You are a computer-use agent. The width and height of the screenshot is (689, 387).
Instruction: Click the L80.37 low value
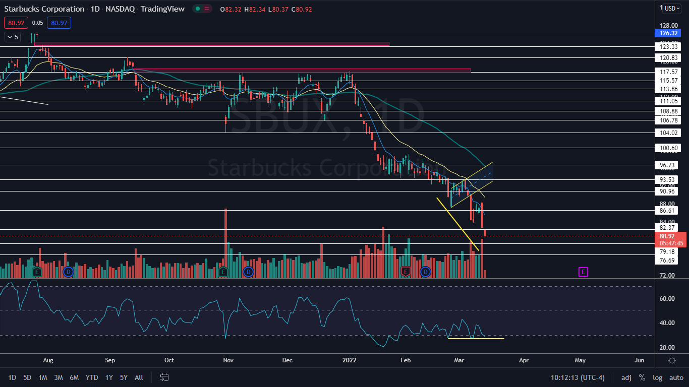click(278, 9)
